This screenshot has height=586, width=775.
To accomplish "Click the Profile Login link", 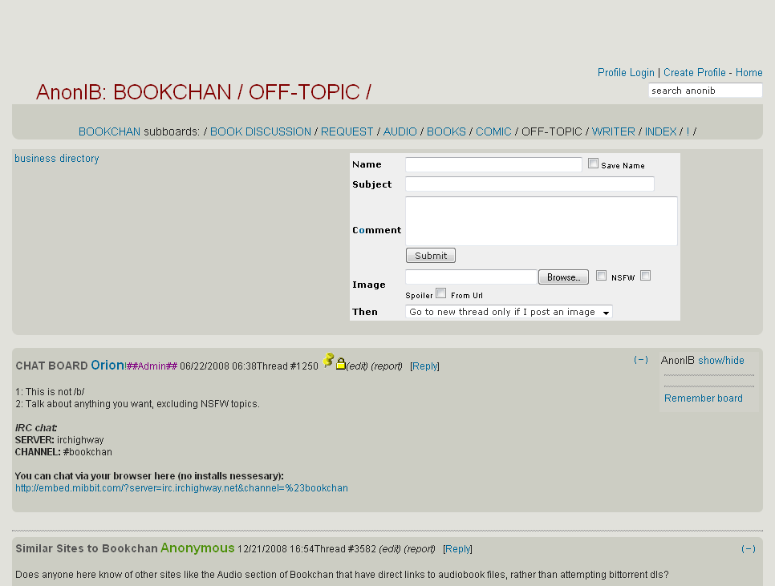I will [x=626, y=73].
